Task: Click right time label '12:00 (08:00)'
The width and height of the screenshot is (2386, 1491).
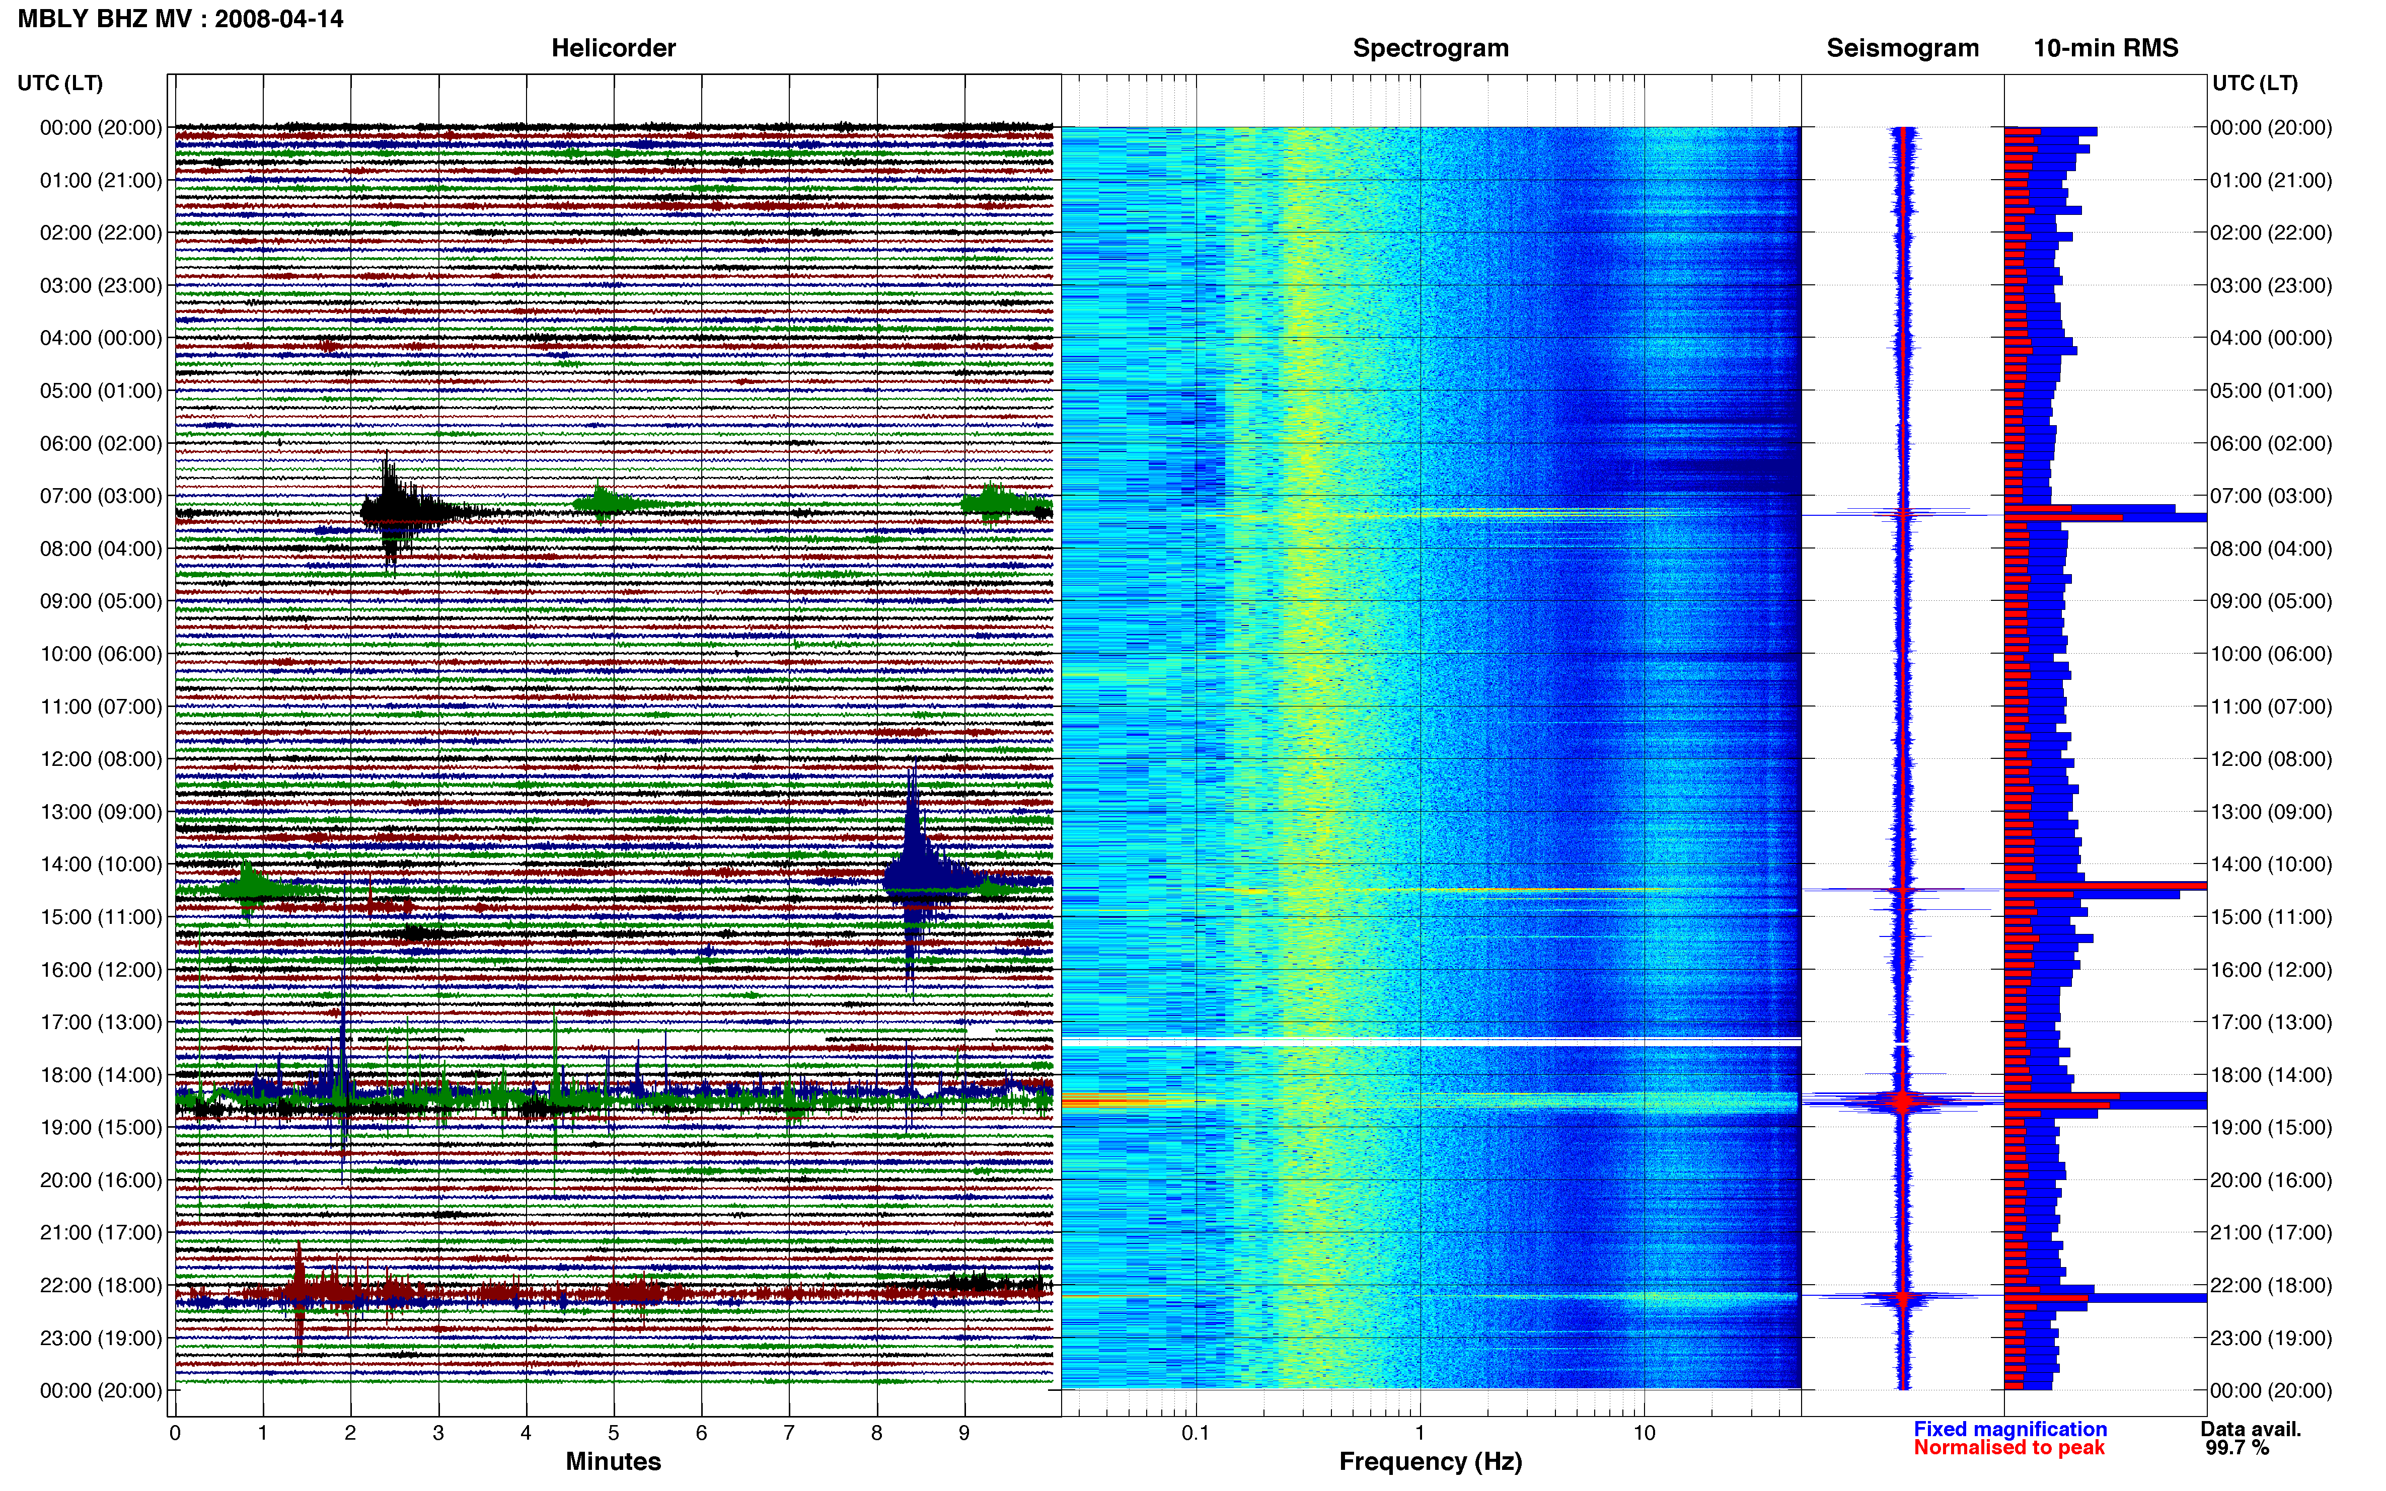Action: (2271, 759)
